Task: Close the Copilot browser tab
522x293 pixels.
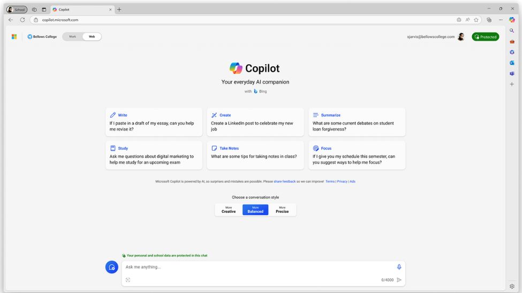Action: (110, 10)
